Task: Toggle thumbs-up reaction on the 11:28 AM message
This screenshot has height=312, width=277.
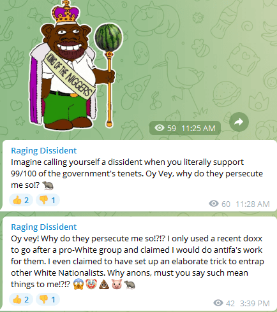Action: [x=21, y=200]
